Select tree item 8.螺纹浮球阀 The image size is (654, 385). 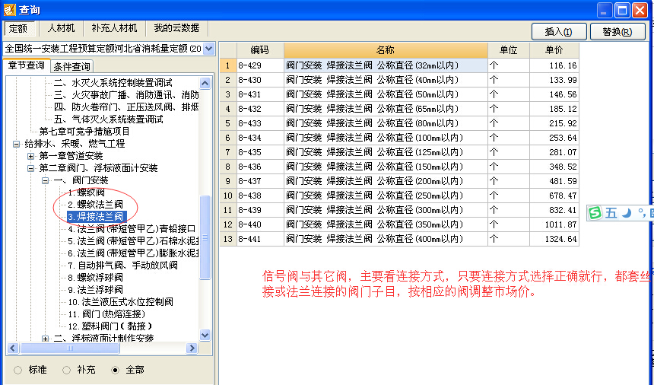[96, 278]
